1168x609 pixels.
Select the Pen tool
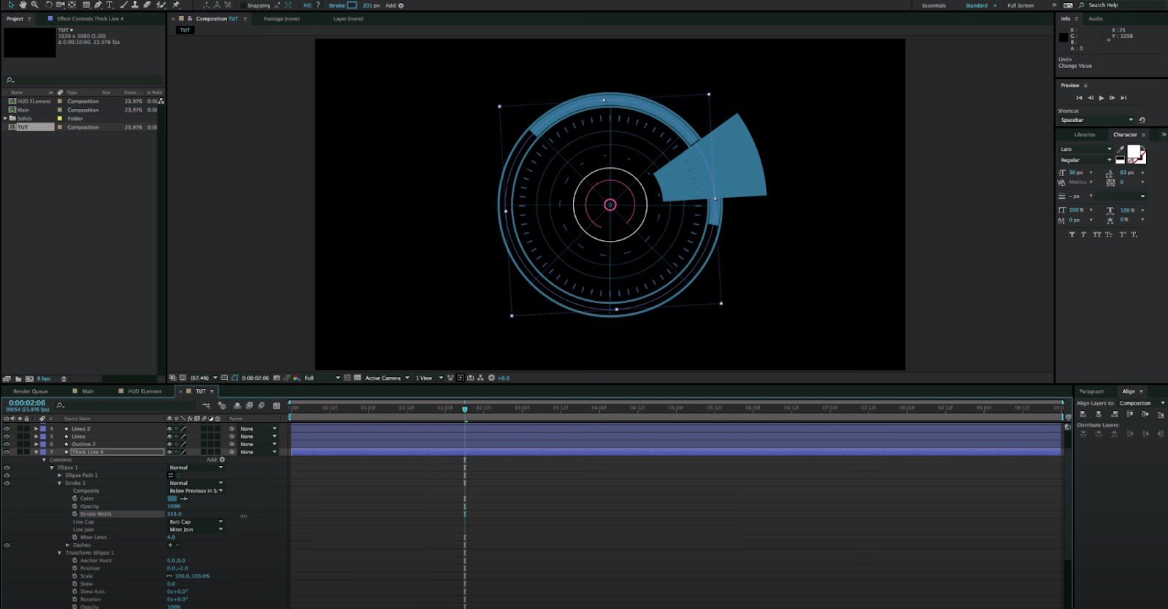click(98, 5)
